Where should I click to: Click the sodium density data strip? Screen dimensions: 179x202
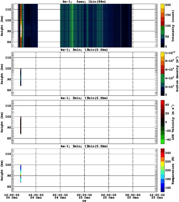[x=21, y=77]
